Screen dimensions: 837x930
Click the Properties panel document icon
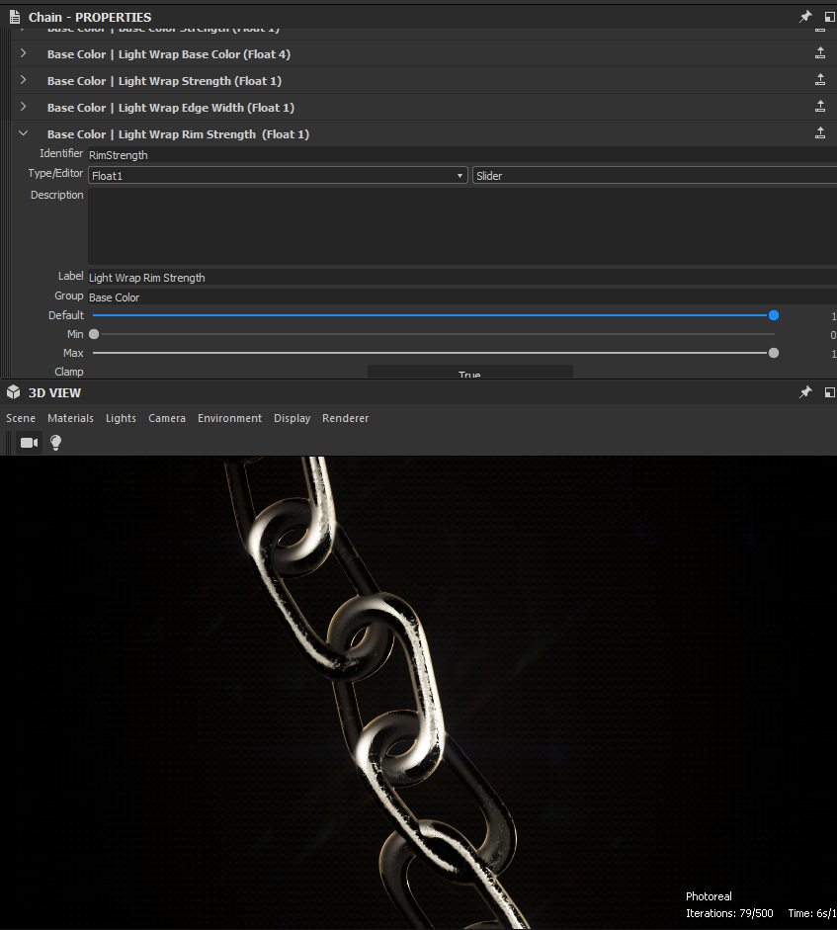click(14, 17)
